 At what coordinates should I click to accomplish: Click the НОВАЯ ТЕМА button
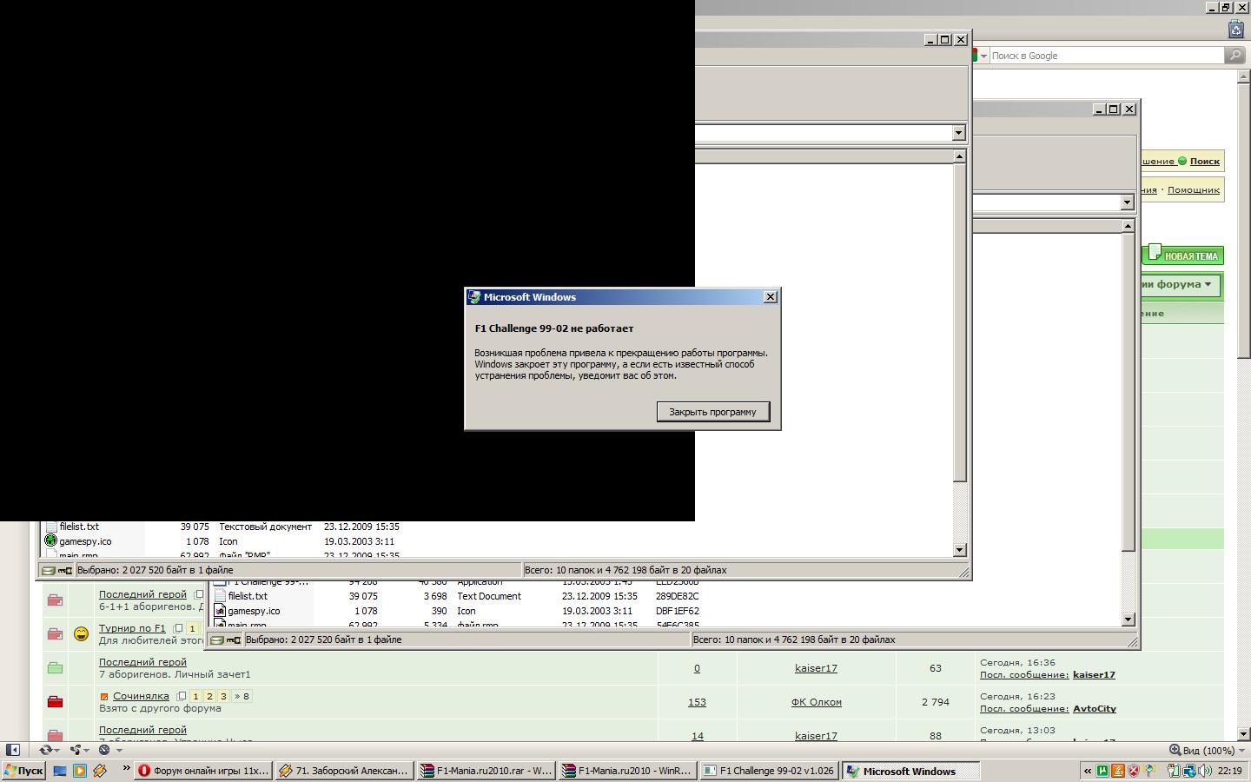[1183, 255]
